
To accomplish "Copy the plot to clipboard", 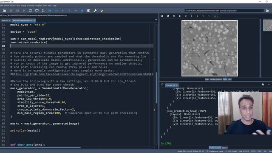I will [174, 16].
